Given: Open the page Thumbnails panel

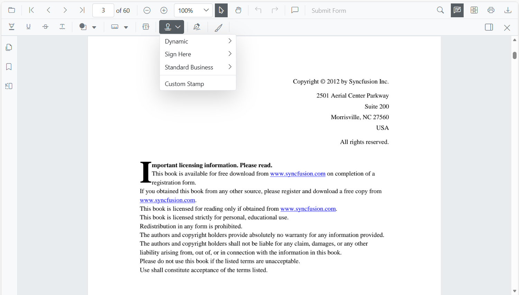Looking at the screenshot, I should coord(9,47).
